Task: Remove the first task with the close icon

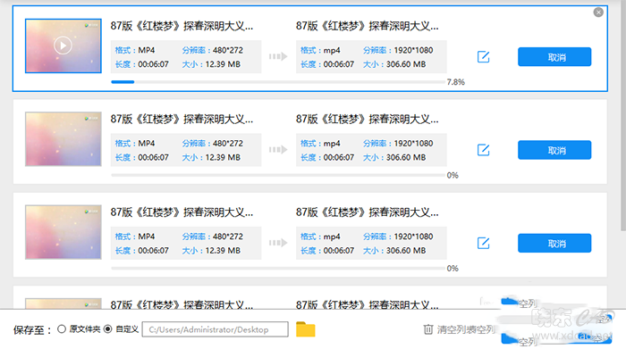Action: pos(598,12)
